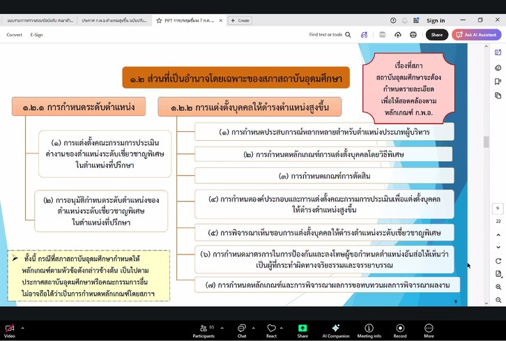The image size is (506, 341).
Task: Zoom in using magnifier plus icon
Action: [x=498, y=287]
